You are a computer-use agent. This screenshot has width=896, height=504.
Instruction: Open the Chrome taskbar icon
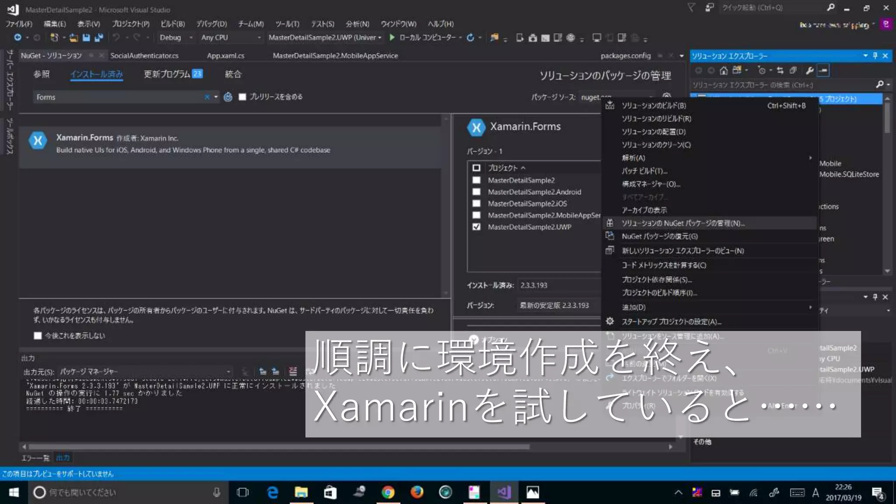point(388,492)
